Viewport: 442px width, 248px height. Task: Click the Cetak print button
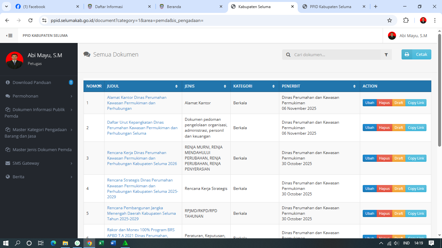pyautogui.click(x=416, y=55)
